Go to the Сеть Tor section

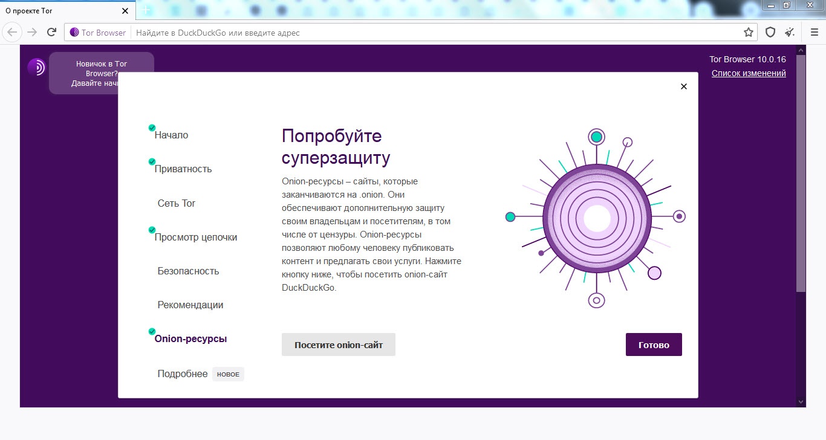pyautogui.click(x=177, y=204)
